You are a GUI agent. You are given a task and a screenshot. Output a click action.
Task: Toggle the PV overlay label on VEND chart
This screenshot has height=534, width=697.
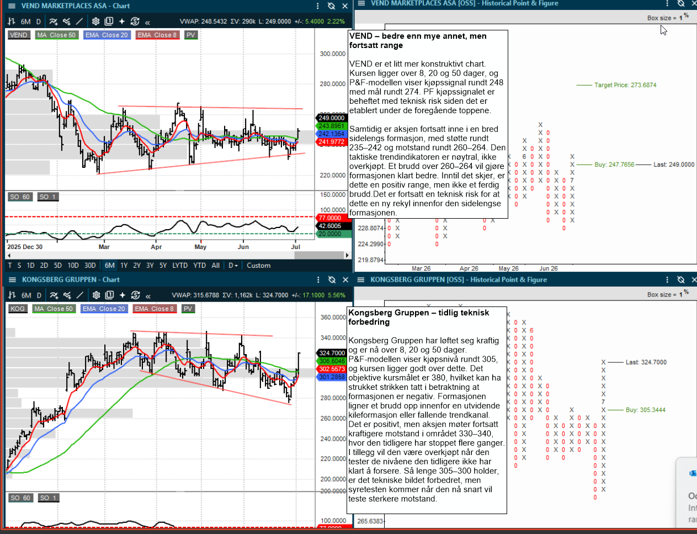click(x=191, y=35)
